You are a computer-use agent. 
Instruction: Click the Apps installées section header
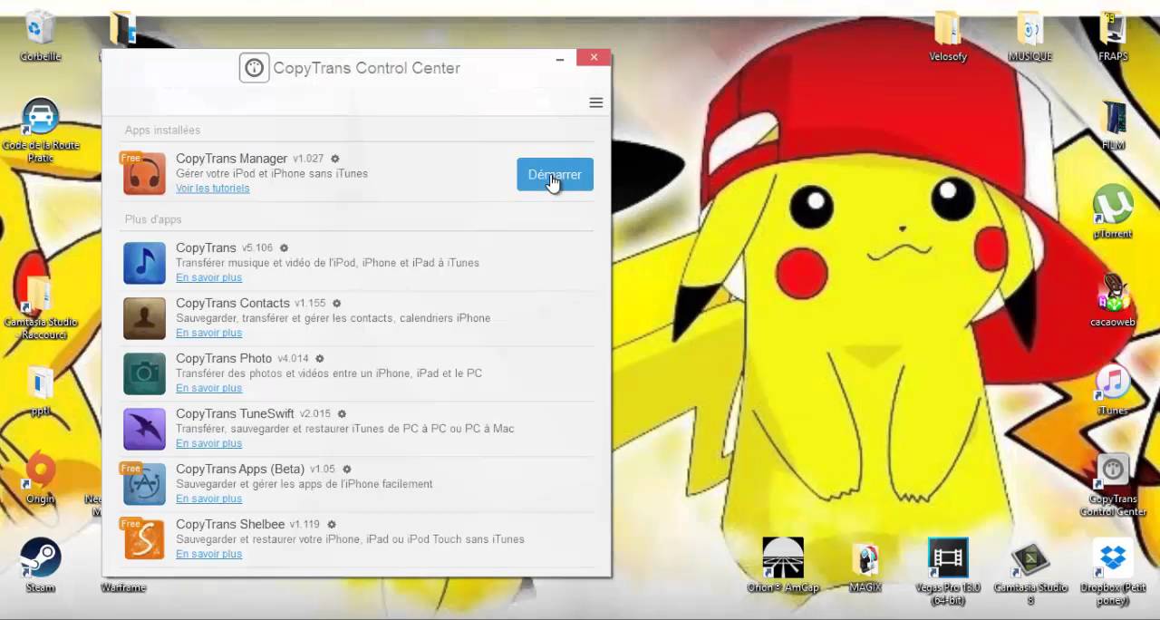(x=162, y=131)
